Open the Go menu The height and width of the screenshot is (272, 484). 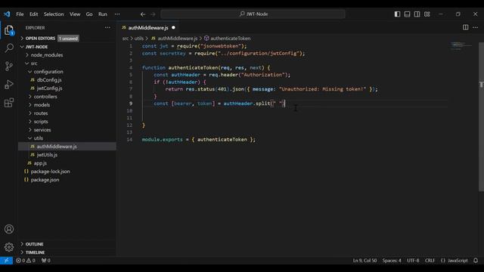point(89,14)
